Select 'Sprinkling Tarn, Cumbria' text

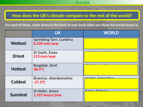pyautogui.click(x=53, y=40)
